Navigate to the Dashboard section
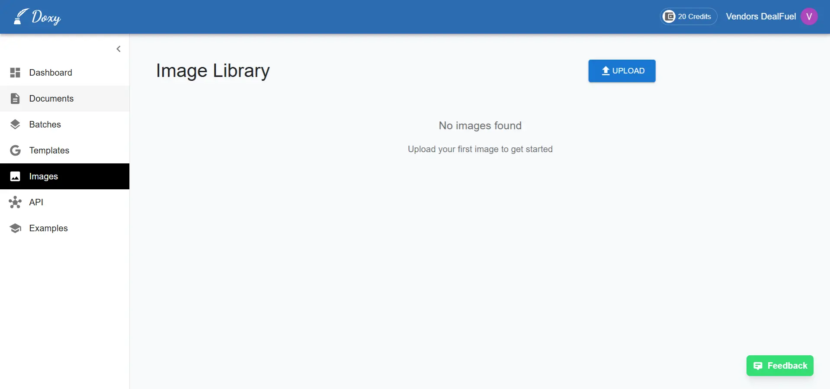The height and width of the screenshot is (389, 830). point(51,72)
